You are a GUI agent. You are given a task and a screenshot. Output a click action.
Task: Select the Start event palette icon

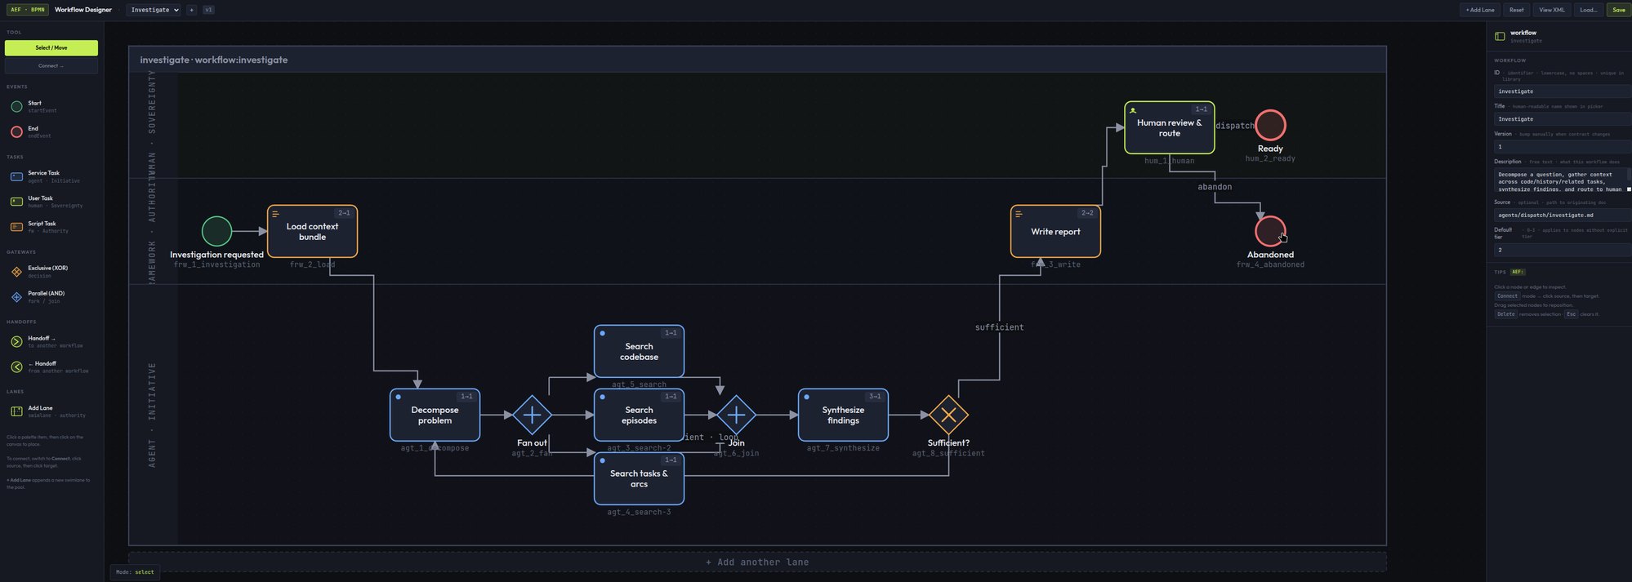pyautogui.click(x=16, y=106)
